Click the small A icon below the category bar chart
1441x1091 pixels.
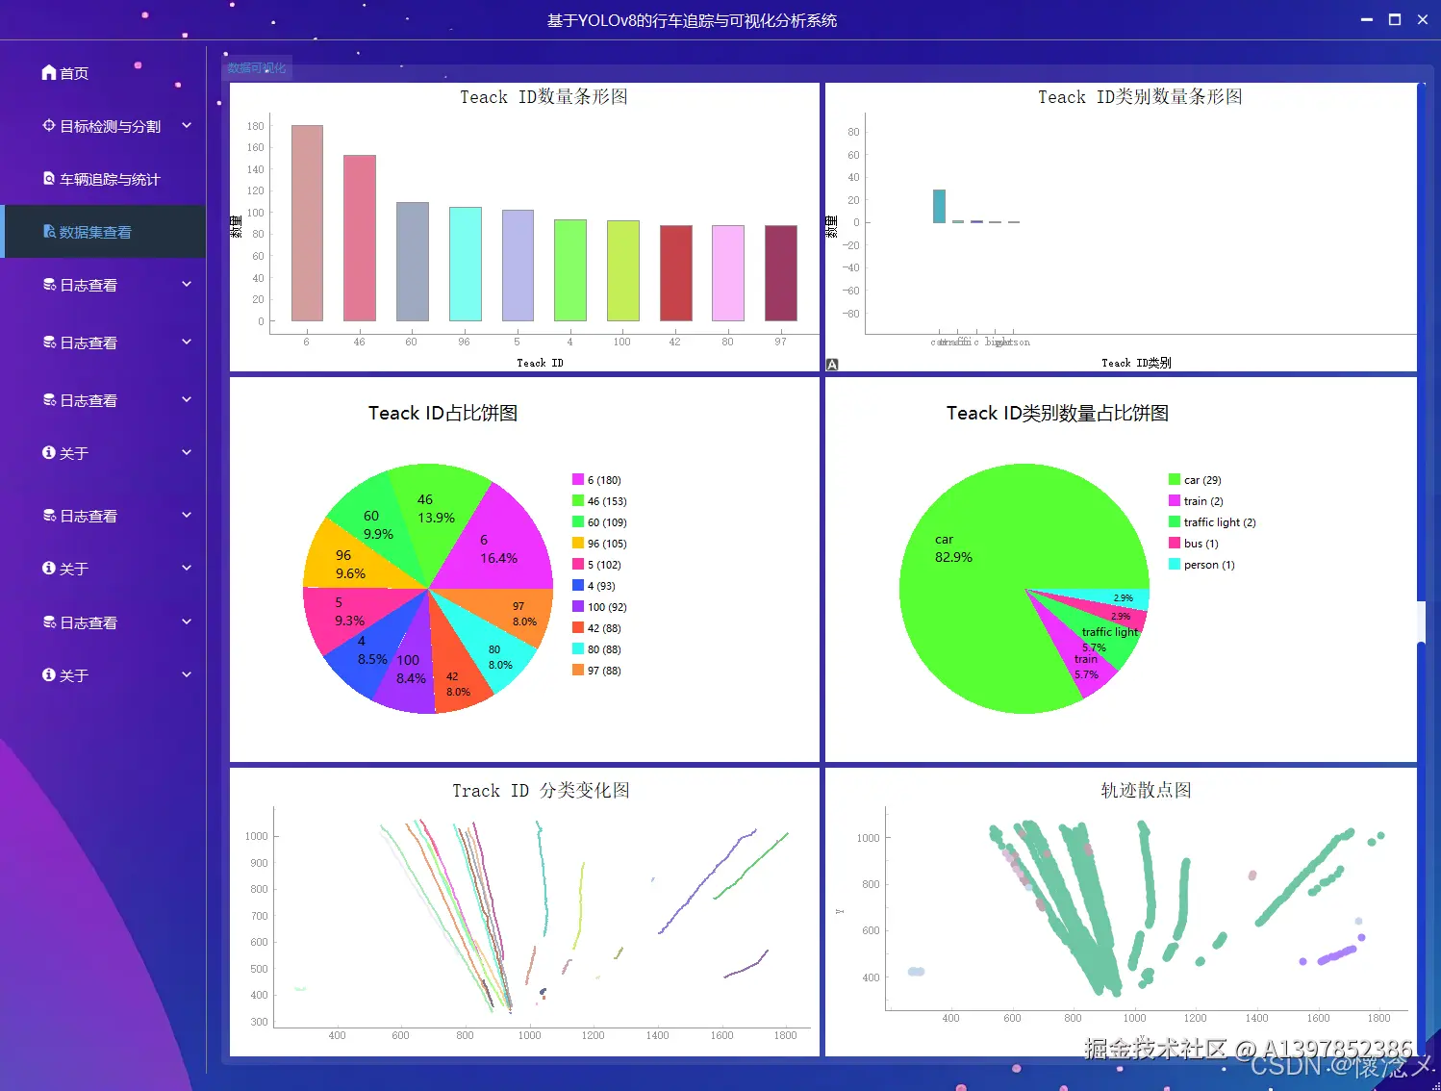pos(832,365)
